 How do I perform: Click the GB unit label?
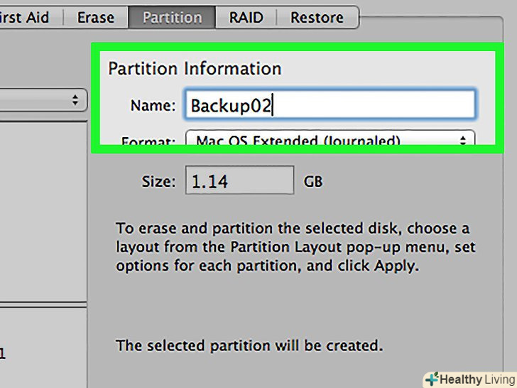click(313, 182)
